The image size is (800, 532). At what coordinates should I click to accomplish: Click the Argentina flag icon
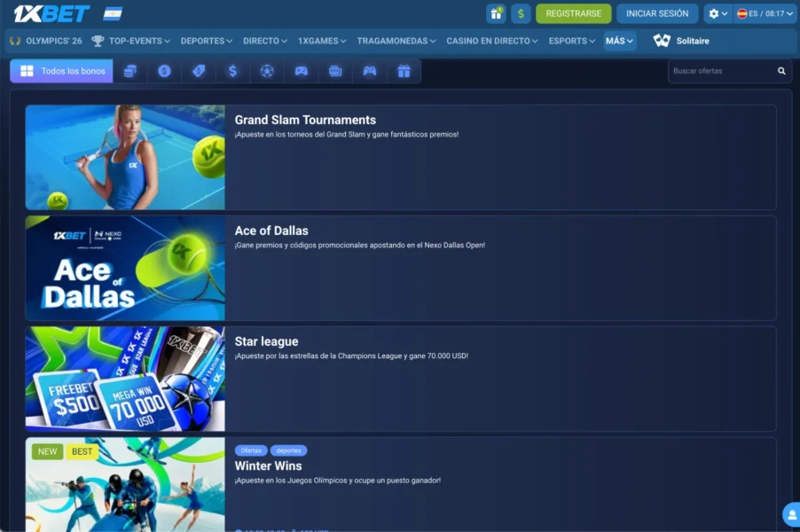coord(113,13)
